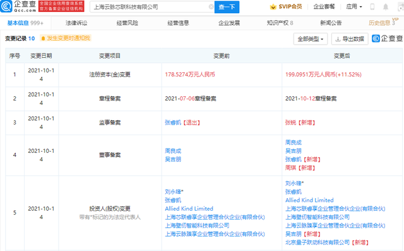
Task: Open 张锐 link marked 新增
Action: click(x=290, y=123)
